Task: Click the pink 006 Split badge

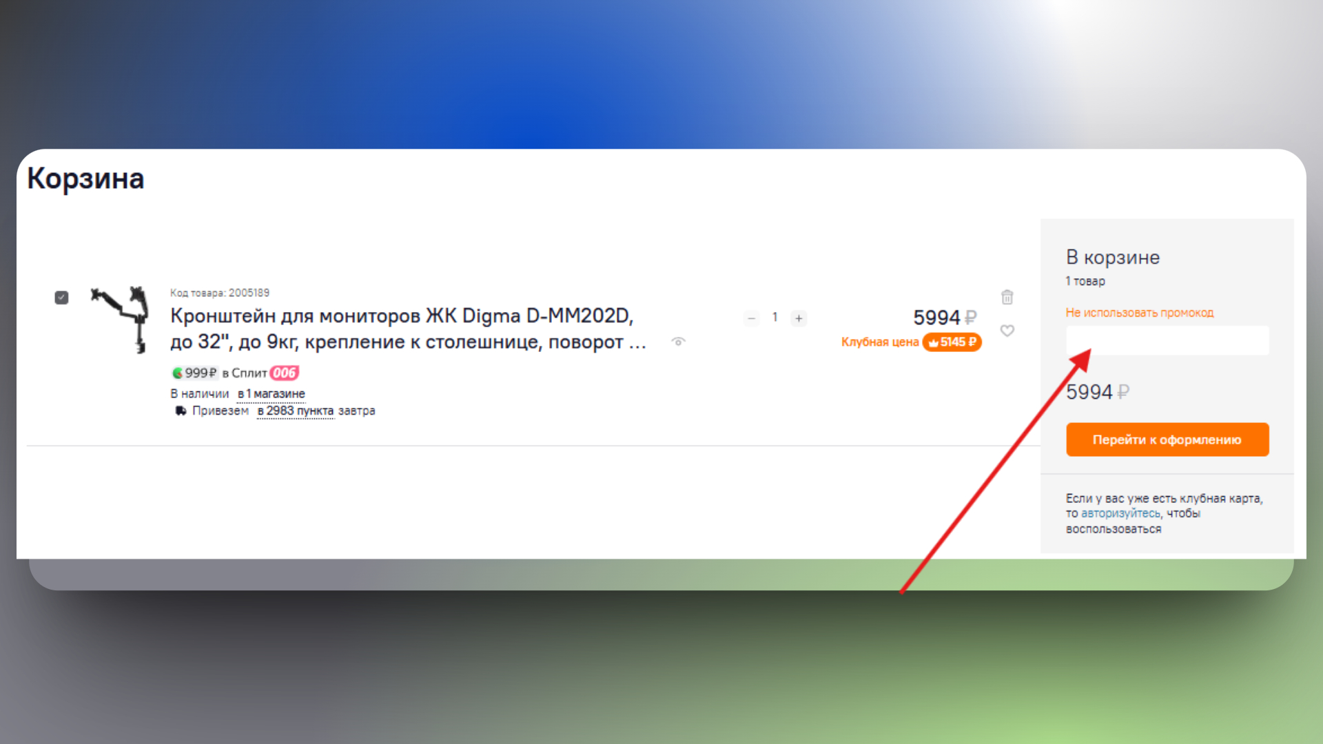Action: point(284,373)
